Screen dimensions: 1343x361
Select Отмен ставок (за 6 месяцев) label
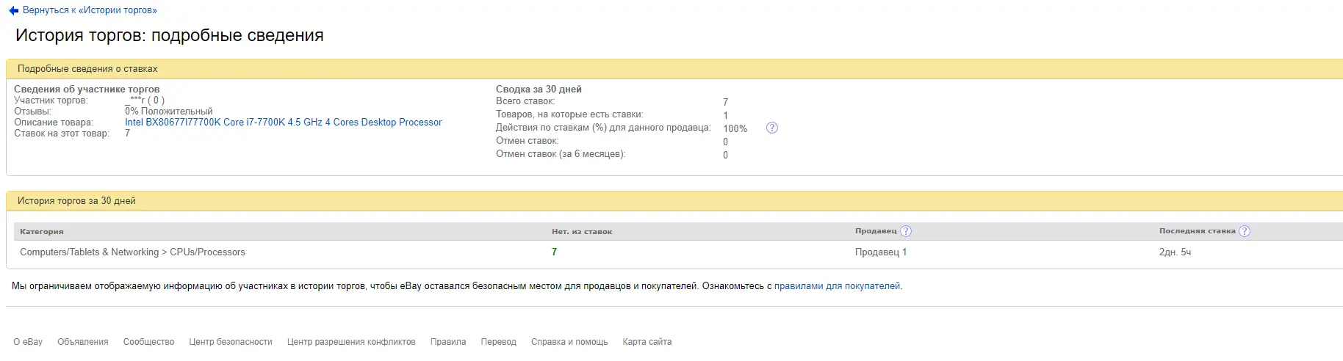[x=561, y=154]
